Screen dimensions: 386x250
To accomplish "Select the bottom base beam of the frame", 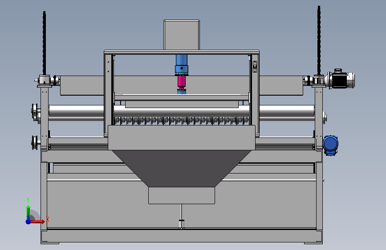I will (x=182, y=236).
